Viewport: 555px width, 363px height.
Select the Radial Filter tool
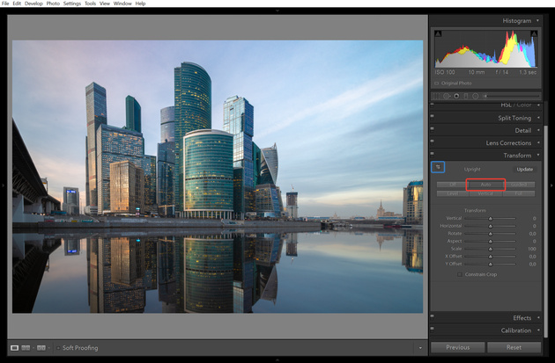click(x=476, y=96)
